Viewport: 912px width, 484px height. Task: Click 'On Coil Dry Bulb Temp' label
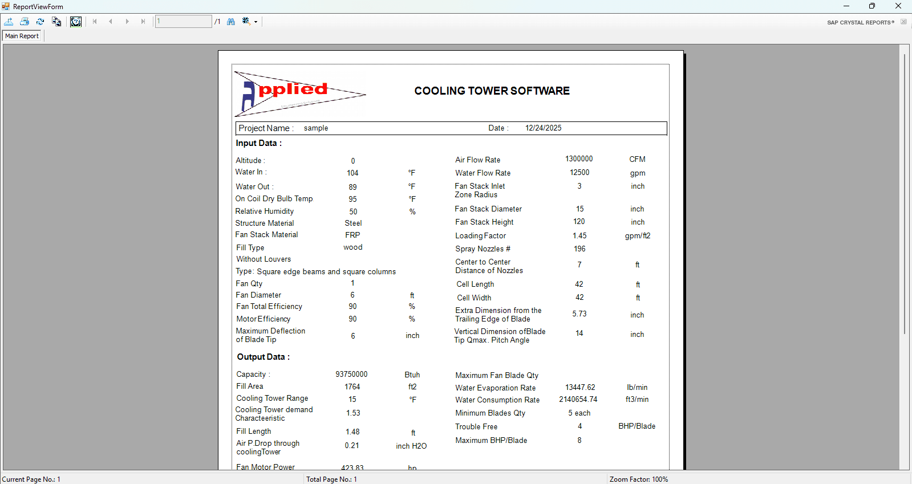coord(274,199)
